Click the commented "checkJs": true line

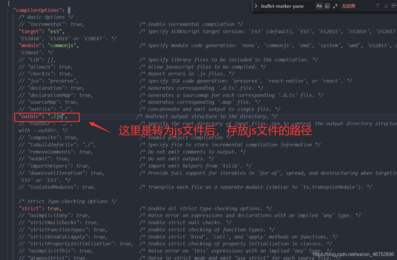pyautogui.click(x=46, y=74)
